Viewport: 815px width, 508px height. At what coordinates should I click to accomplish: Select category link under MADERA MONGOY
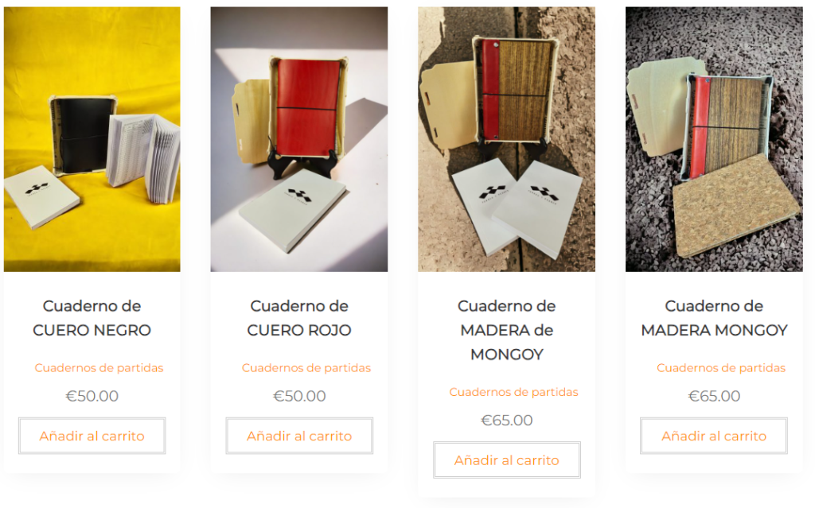tap(721, 368)
